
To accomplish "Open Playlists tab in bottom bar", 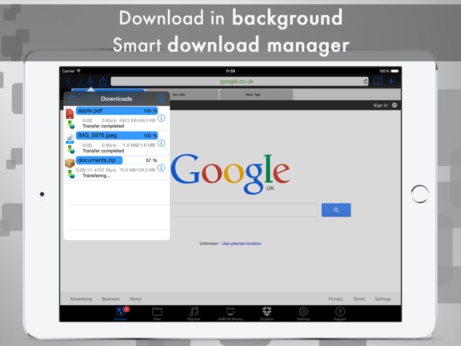I will [194, 313].
